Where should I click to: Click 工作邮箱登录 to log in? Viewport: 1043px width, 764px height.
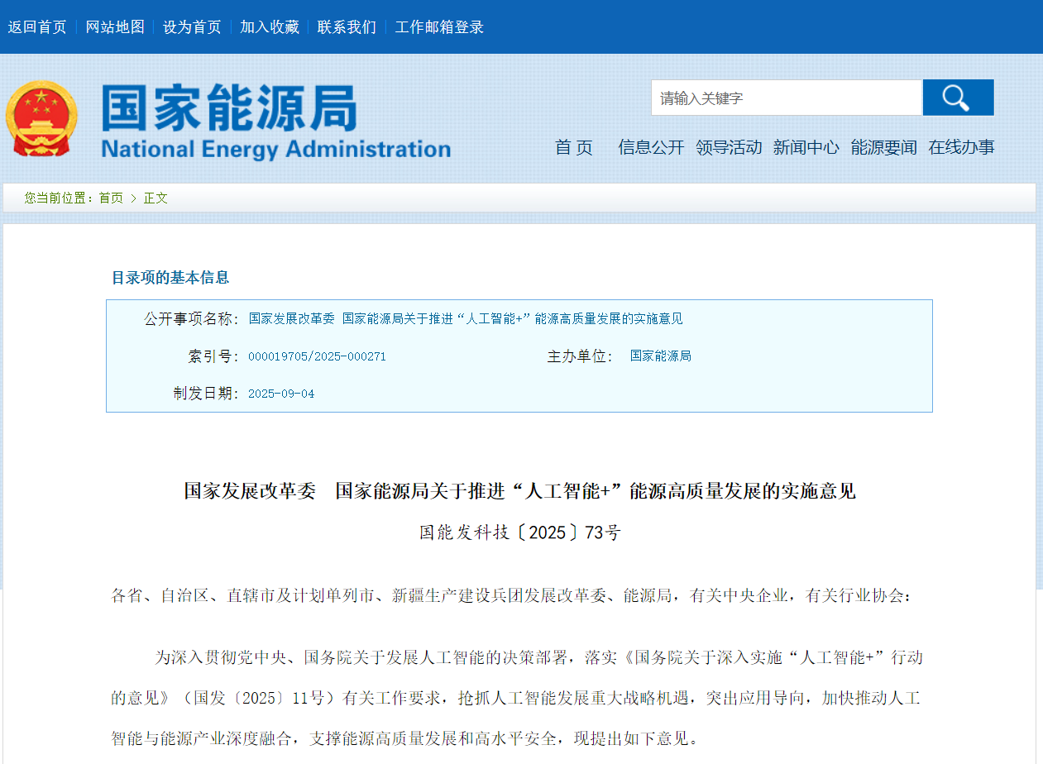click(x=439, y=26)
